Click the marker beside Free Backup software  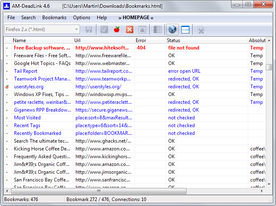(7, 48)
